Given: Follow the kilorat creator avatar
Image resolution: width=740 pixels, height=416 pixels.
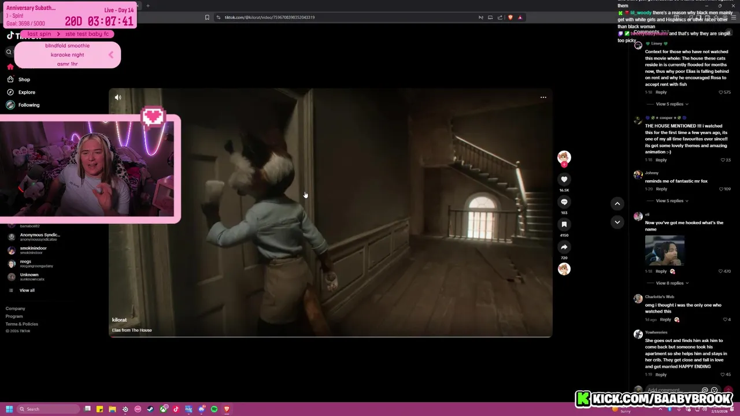Looking at the screenshot, I should (x=564, y=158).
